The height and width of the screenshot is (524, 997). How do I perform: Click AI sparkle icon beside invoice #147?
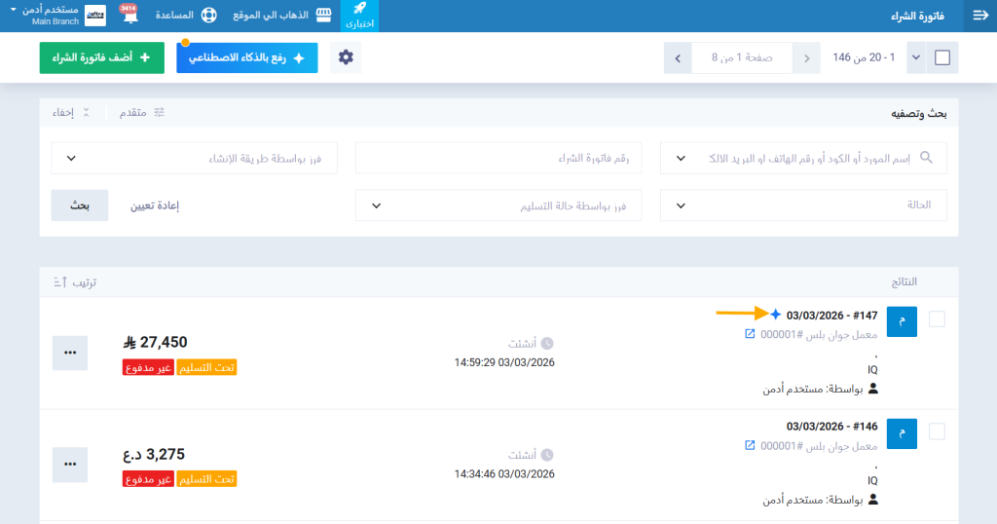pos(775,315)
